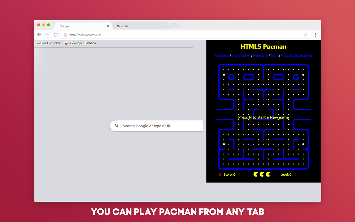Reload the page with the refresh icon

click(55, 35)
